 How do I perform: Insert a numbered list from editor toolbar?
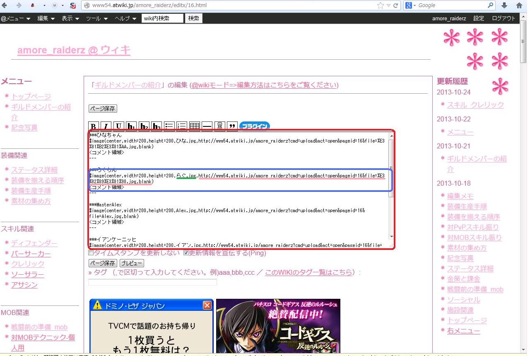(x=182, y=126)
